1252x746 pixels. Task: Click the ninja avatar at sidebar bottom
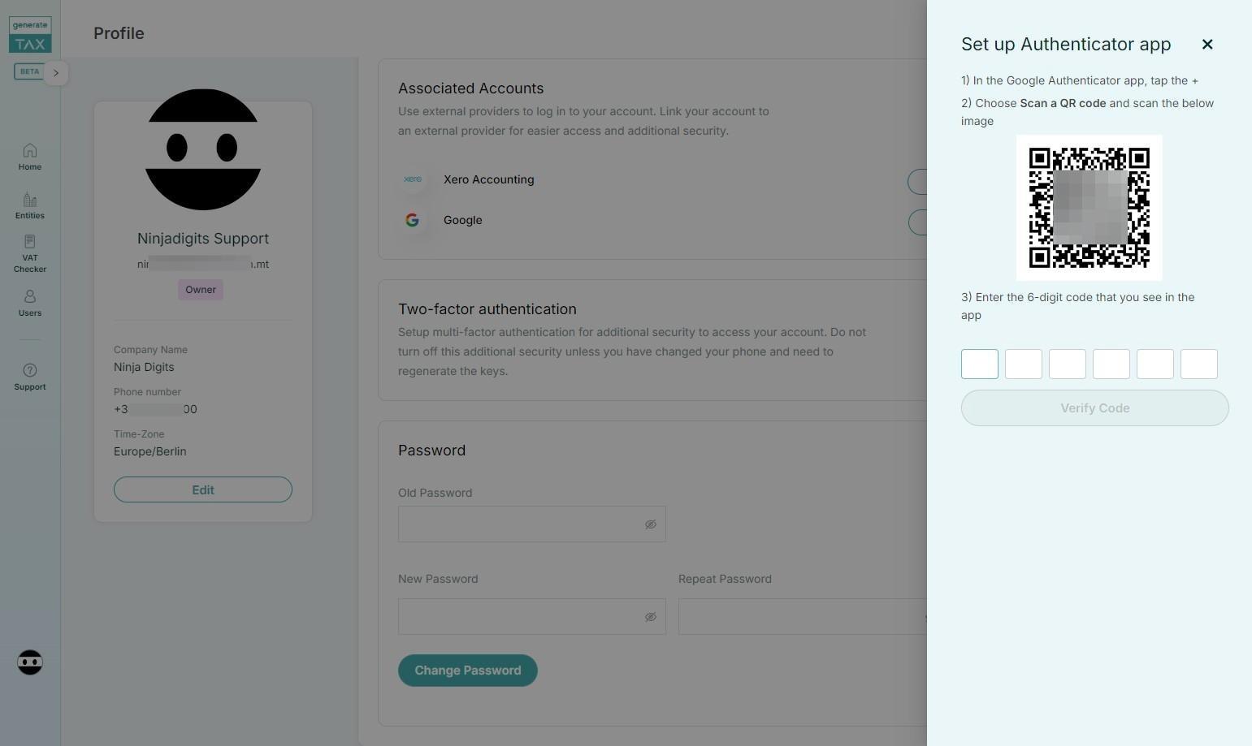tap(30, 662)
